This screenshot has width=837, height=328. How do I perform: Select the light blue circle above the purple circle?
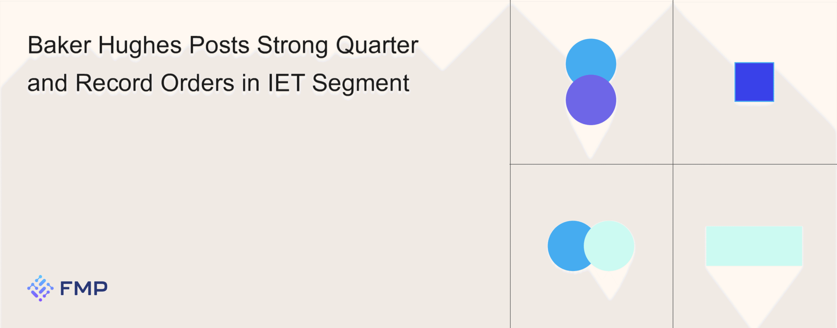pos(591,56)
